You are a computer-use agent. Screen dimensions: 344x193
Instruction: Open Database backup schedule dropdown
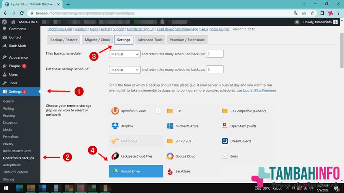125,70
